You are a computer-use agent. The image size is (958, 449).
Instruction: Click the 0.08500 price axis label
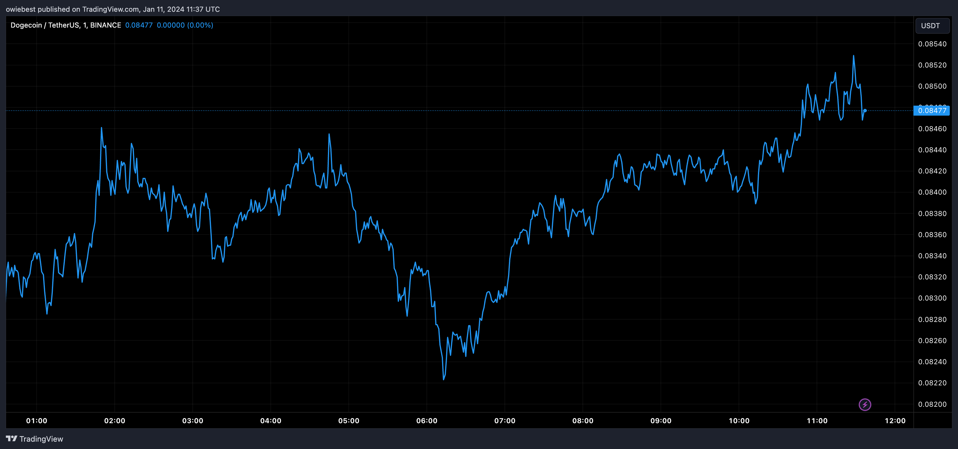tap(932, 86)
